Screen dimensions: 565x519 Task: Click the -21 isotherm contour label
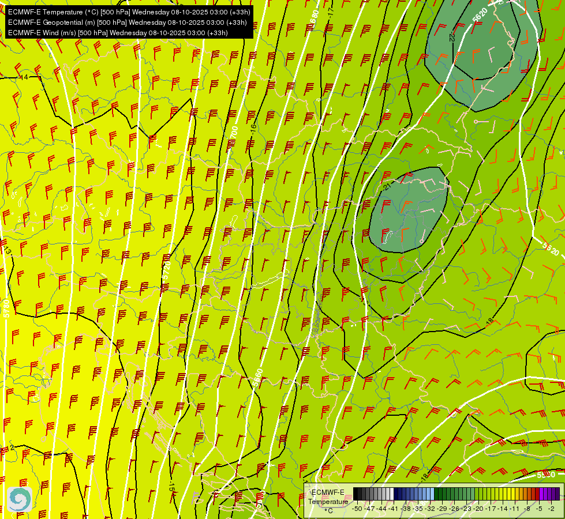point(387,186)
